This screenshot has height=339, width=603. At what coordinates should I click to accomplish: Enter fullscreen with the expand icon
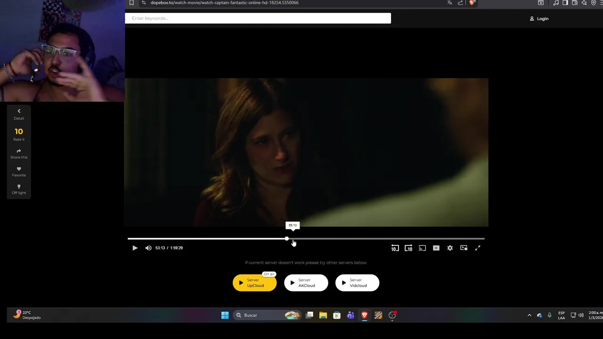click(477, 248)
